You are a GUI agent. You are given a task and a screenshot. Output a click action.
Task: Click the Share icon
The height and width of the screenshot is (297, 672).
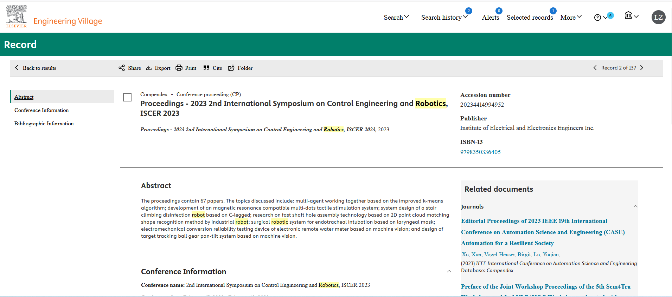pyautogui.click(x=122, y=68)
